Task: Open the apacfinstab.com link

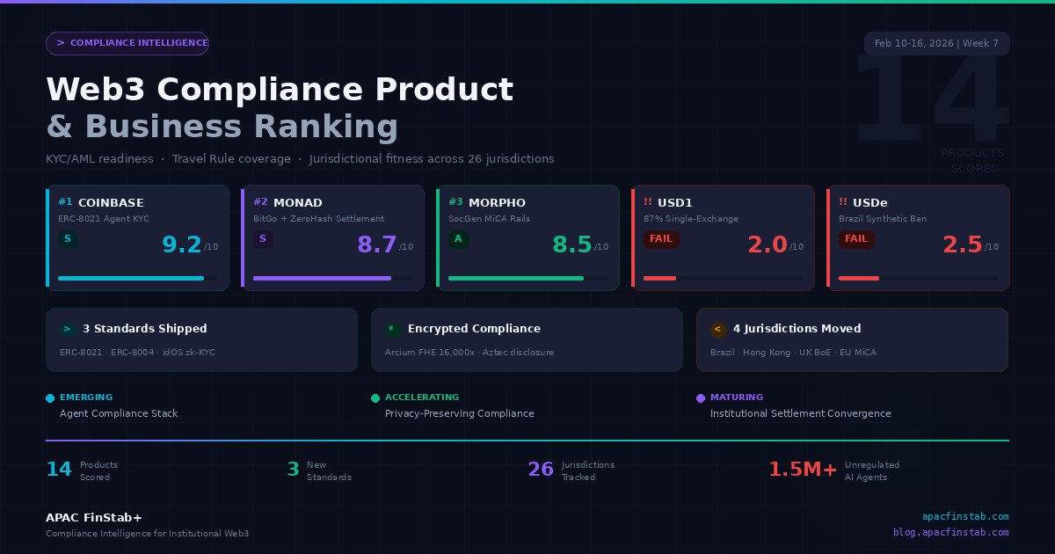Action: click(965, 516)
